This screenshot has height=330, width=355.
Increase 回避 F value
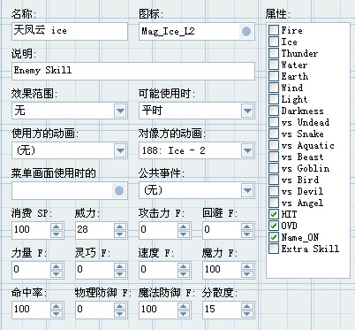point(247,226)
